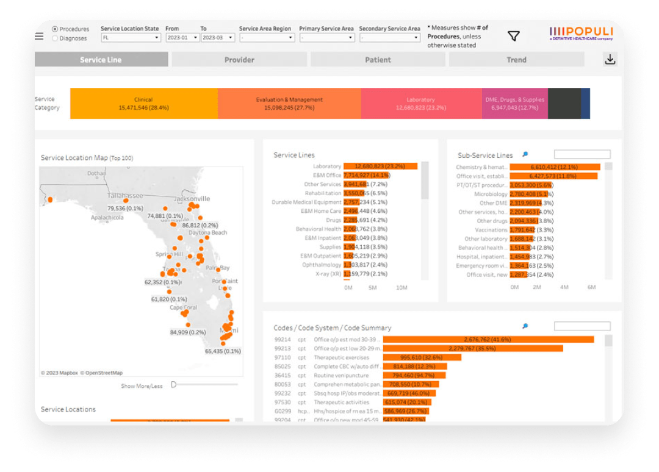Viewport: 659px width, 472px height.
Task: Switch to the Provider tab
Action: (x=239, y=60)
